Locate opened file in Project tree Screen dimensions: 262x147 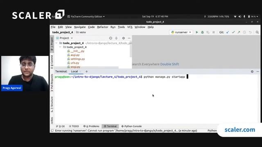111,38
